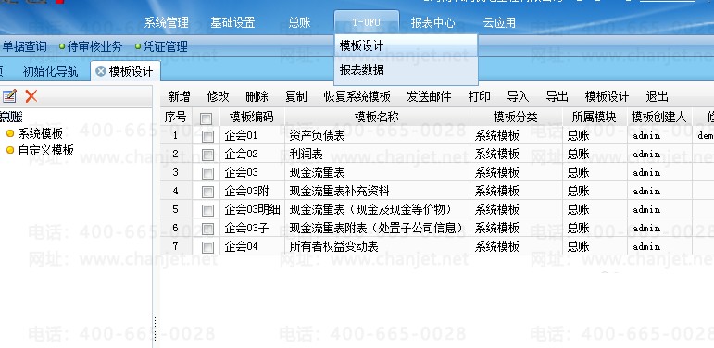Click the 模板编码 column header
The width and height of the screenshot is (714, 348).
coord(252,117)
